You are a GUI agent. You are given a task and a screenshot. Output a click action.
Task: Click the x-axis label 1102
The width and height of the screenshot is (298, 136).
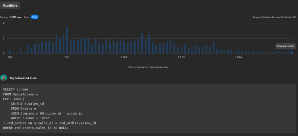coord(124,57)
